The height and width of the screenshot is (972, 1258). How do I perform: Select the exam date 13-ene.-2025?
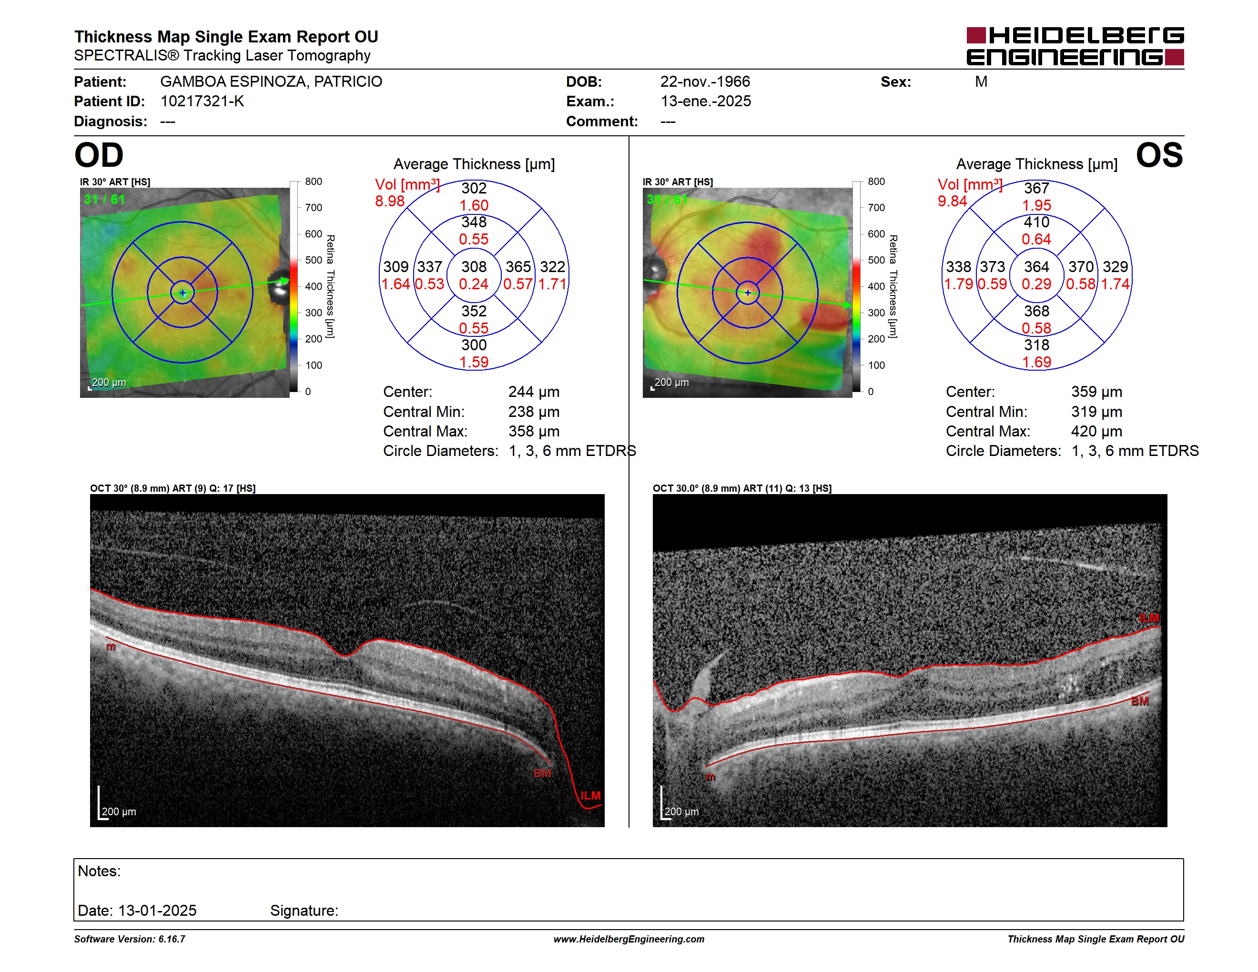pyautogui.click(x=706, y=101)
